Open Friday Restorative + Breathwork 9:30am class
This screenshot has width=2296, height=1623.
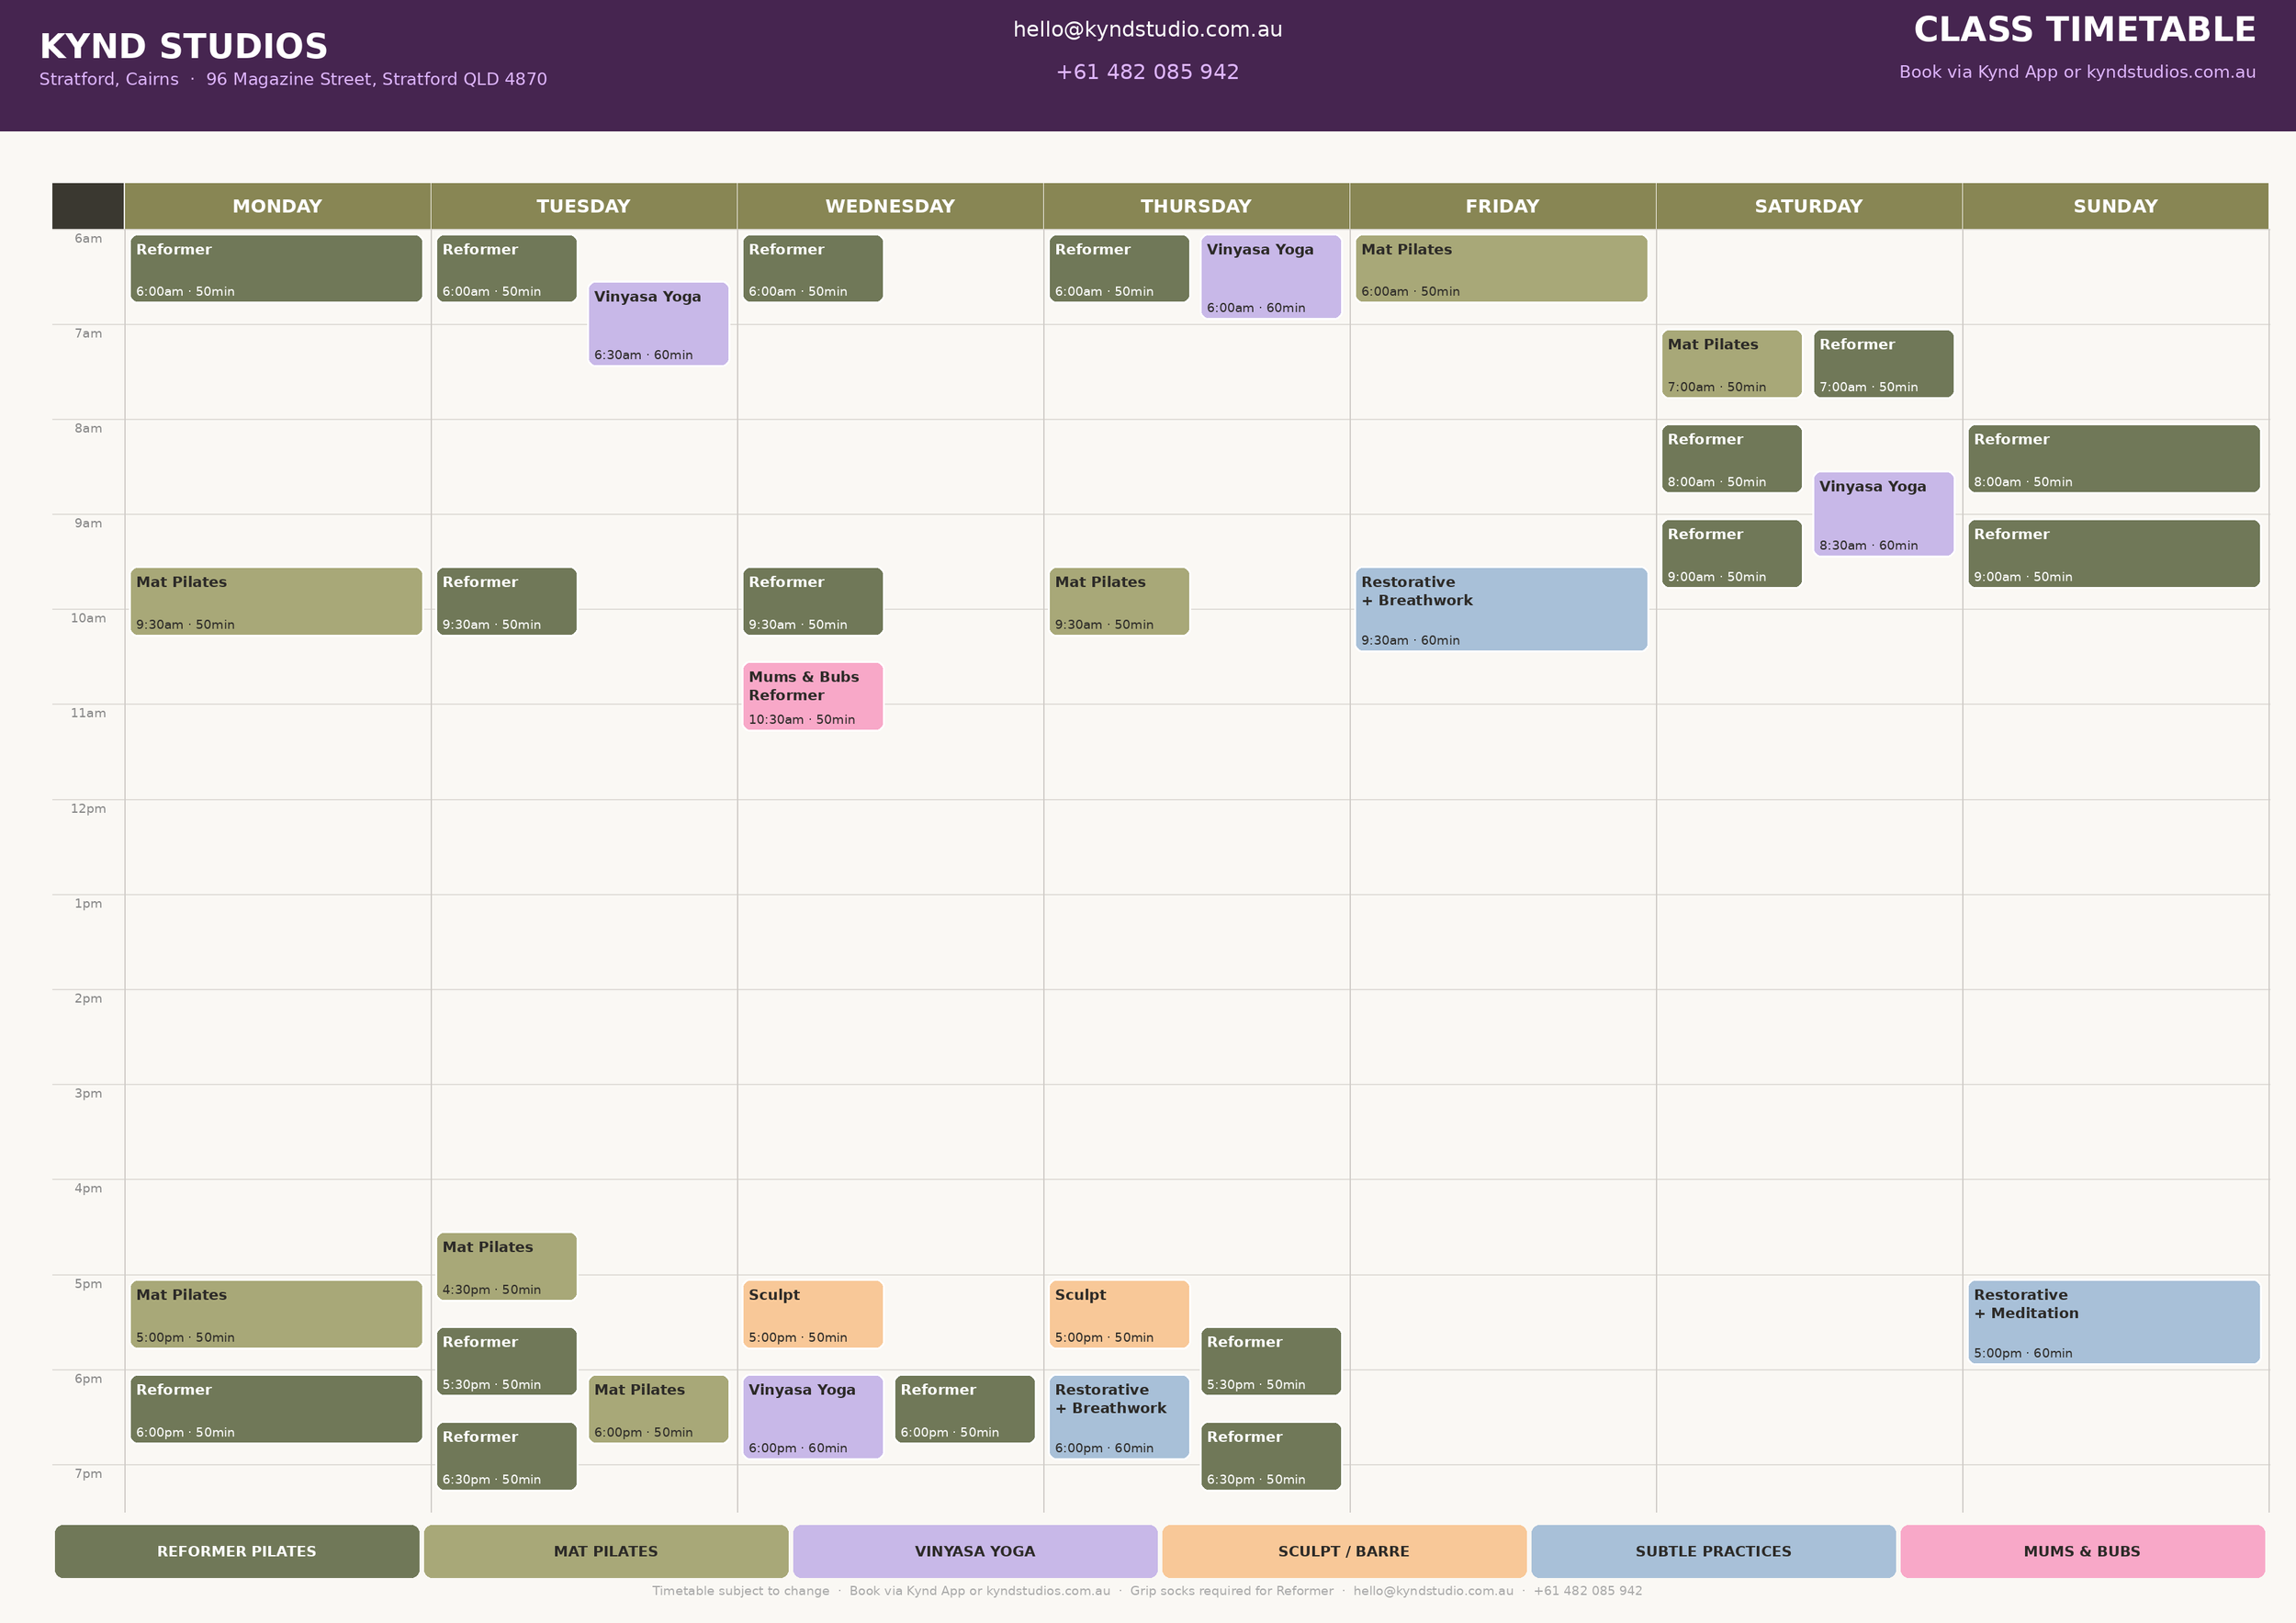pyautogui.click(x=1500, y=609)
